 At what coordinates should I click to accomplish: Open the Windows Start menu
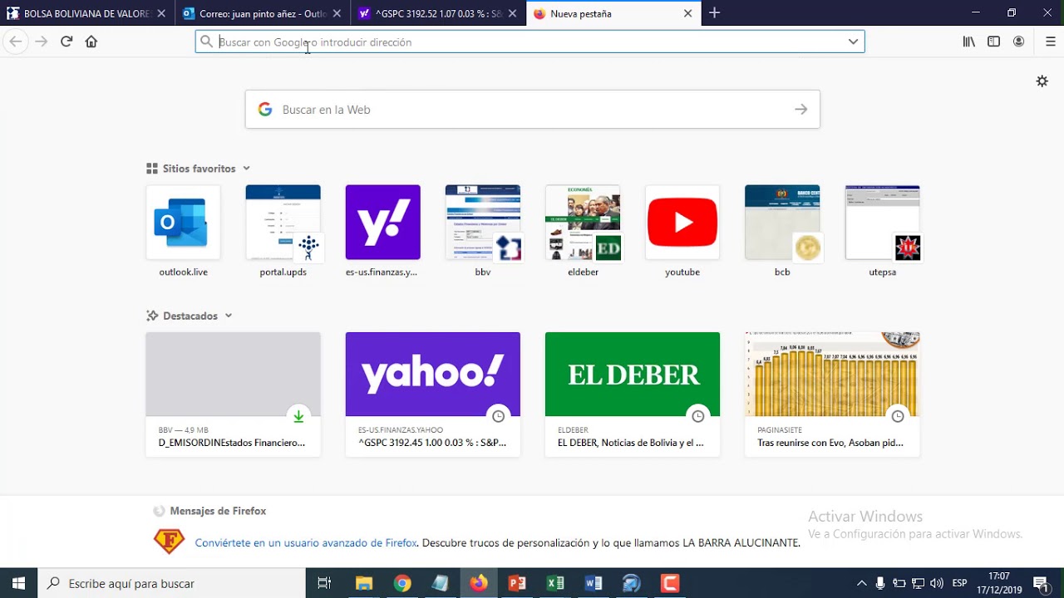tap(18, 583)
